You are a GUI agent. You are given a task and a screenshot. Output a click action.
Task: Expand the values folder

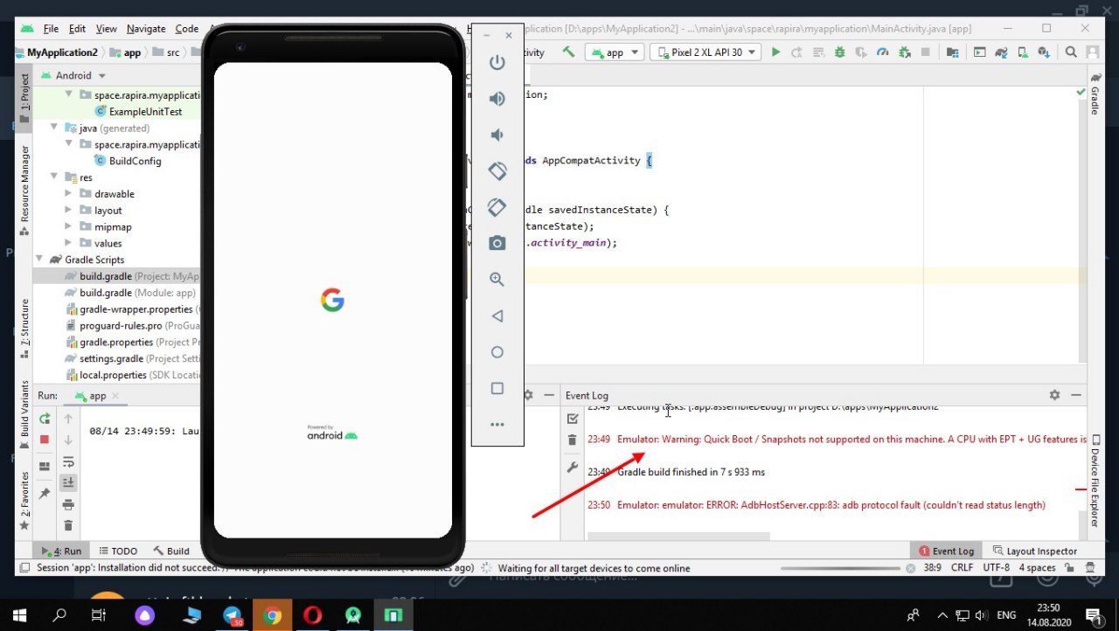coord(69,243)
